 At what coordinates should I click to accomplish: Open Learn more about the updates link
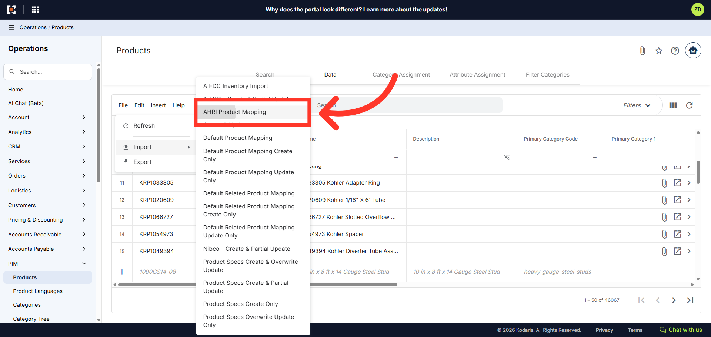coord(405,10)
